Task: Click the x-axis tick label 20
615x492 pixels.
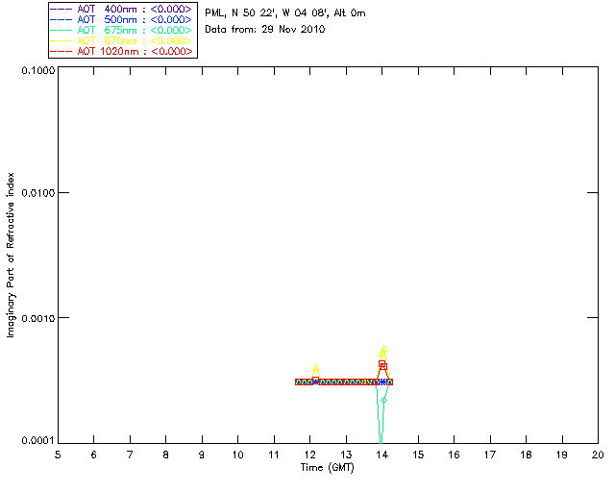Action: (598, 455)
